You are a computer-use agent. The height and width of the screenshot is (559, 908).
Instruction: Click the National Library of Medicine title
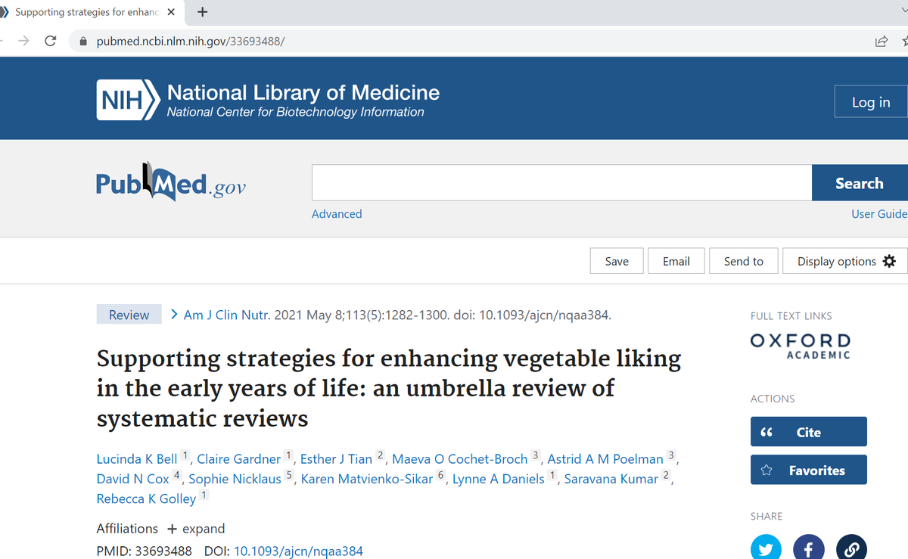pyautogui.click(x=303, y=92)
